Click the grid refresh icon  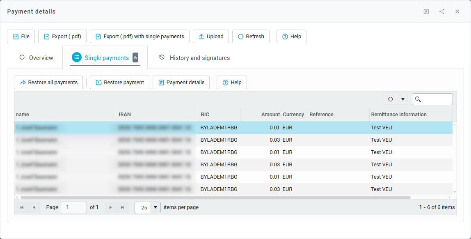pyautogui.click(x=390, y=99)
